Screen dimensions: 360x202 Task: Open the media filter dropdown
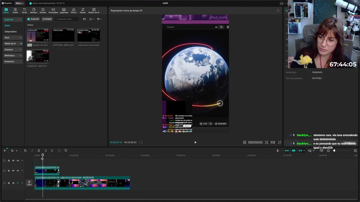(x=99, y=19)
